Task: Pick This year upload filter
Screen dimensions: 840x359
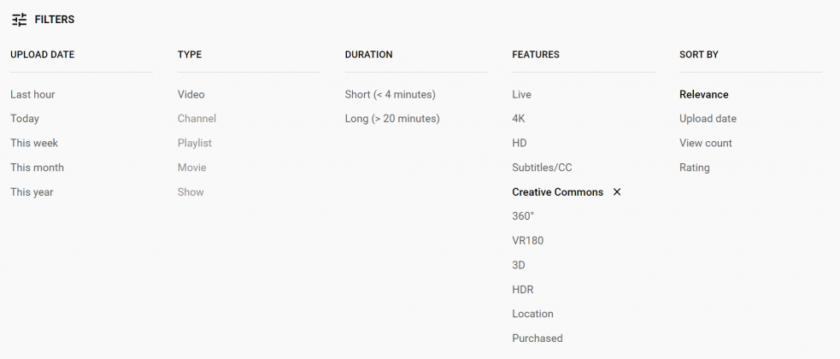Action: tap(32, 191)
